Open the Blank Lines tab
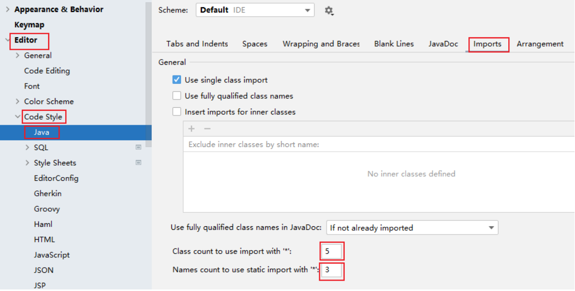Screen dimensions: 575x291 pyautogui.click(x=394, y=43)
